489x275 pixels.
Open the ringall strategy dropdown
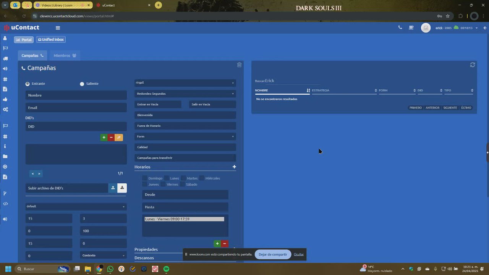(185, 82)
